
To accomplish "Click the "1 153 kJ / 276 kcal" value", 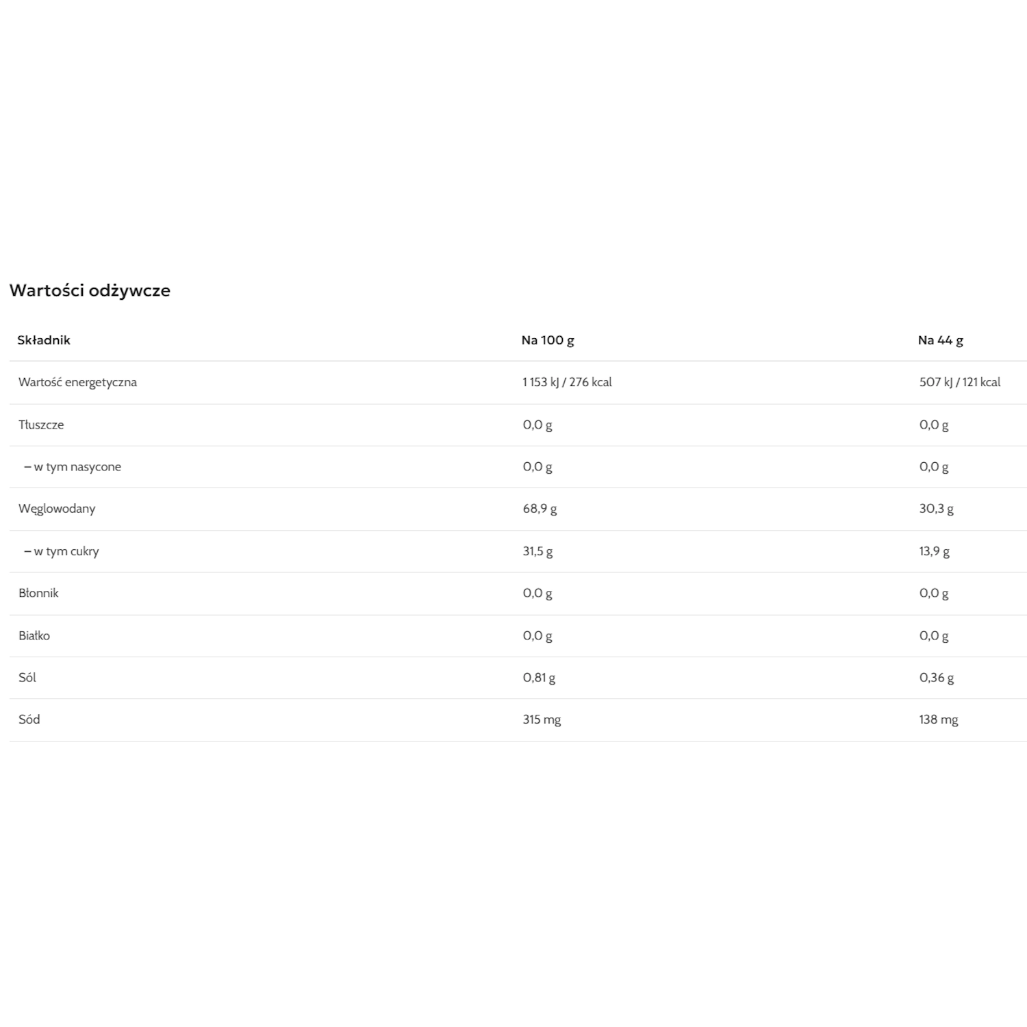I will tap(567, 382).
